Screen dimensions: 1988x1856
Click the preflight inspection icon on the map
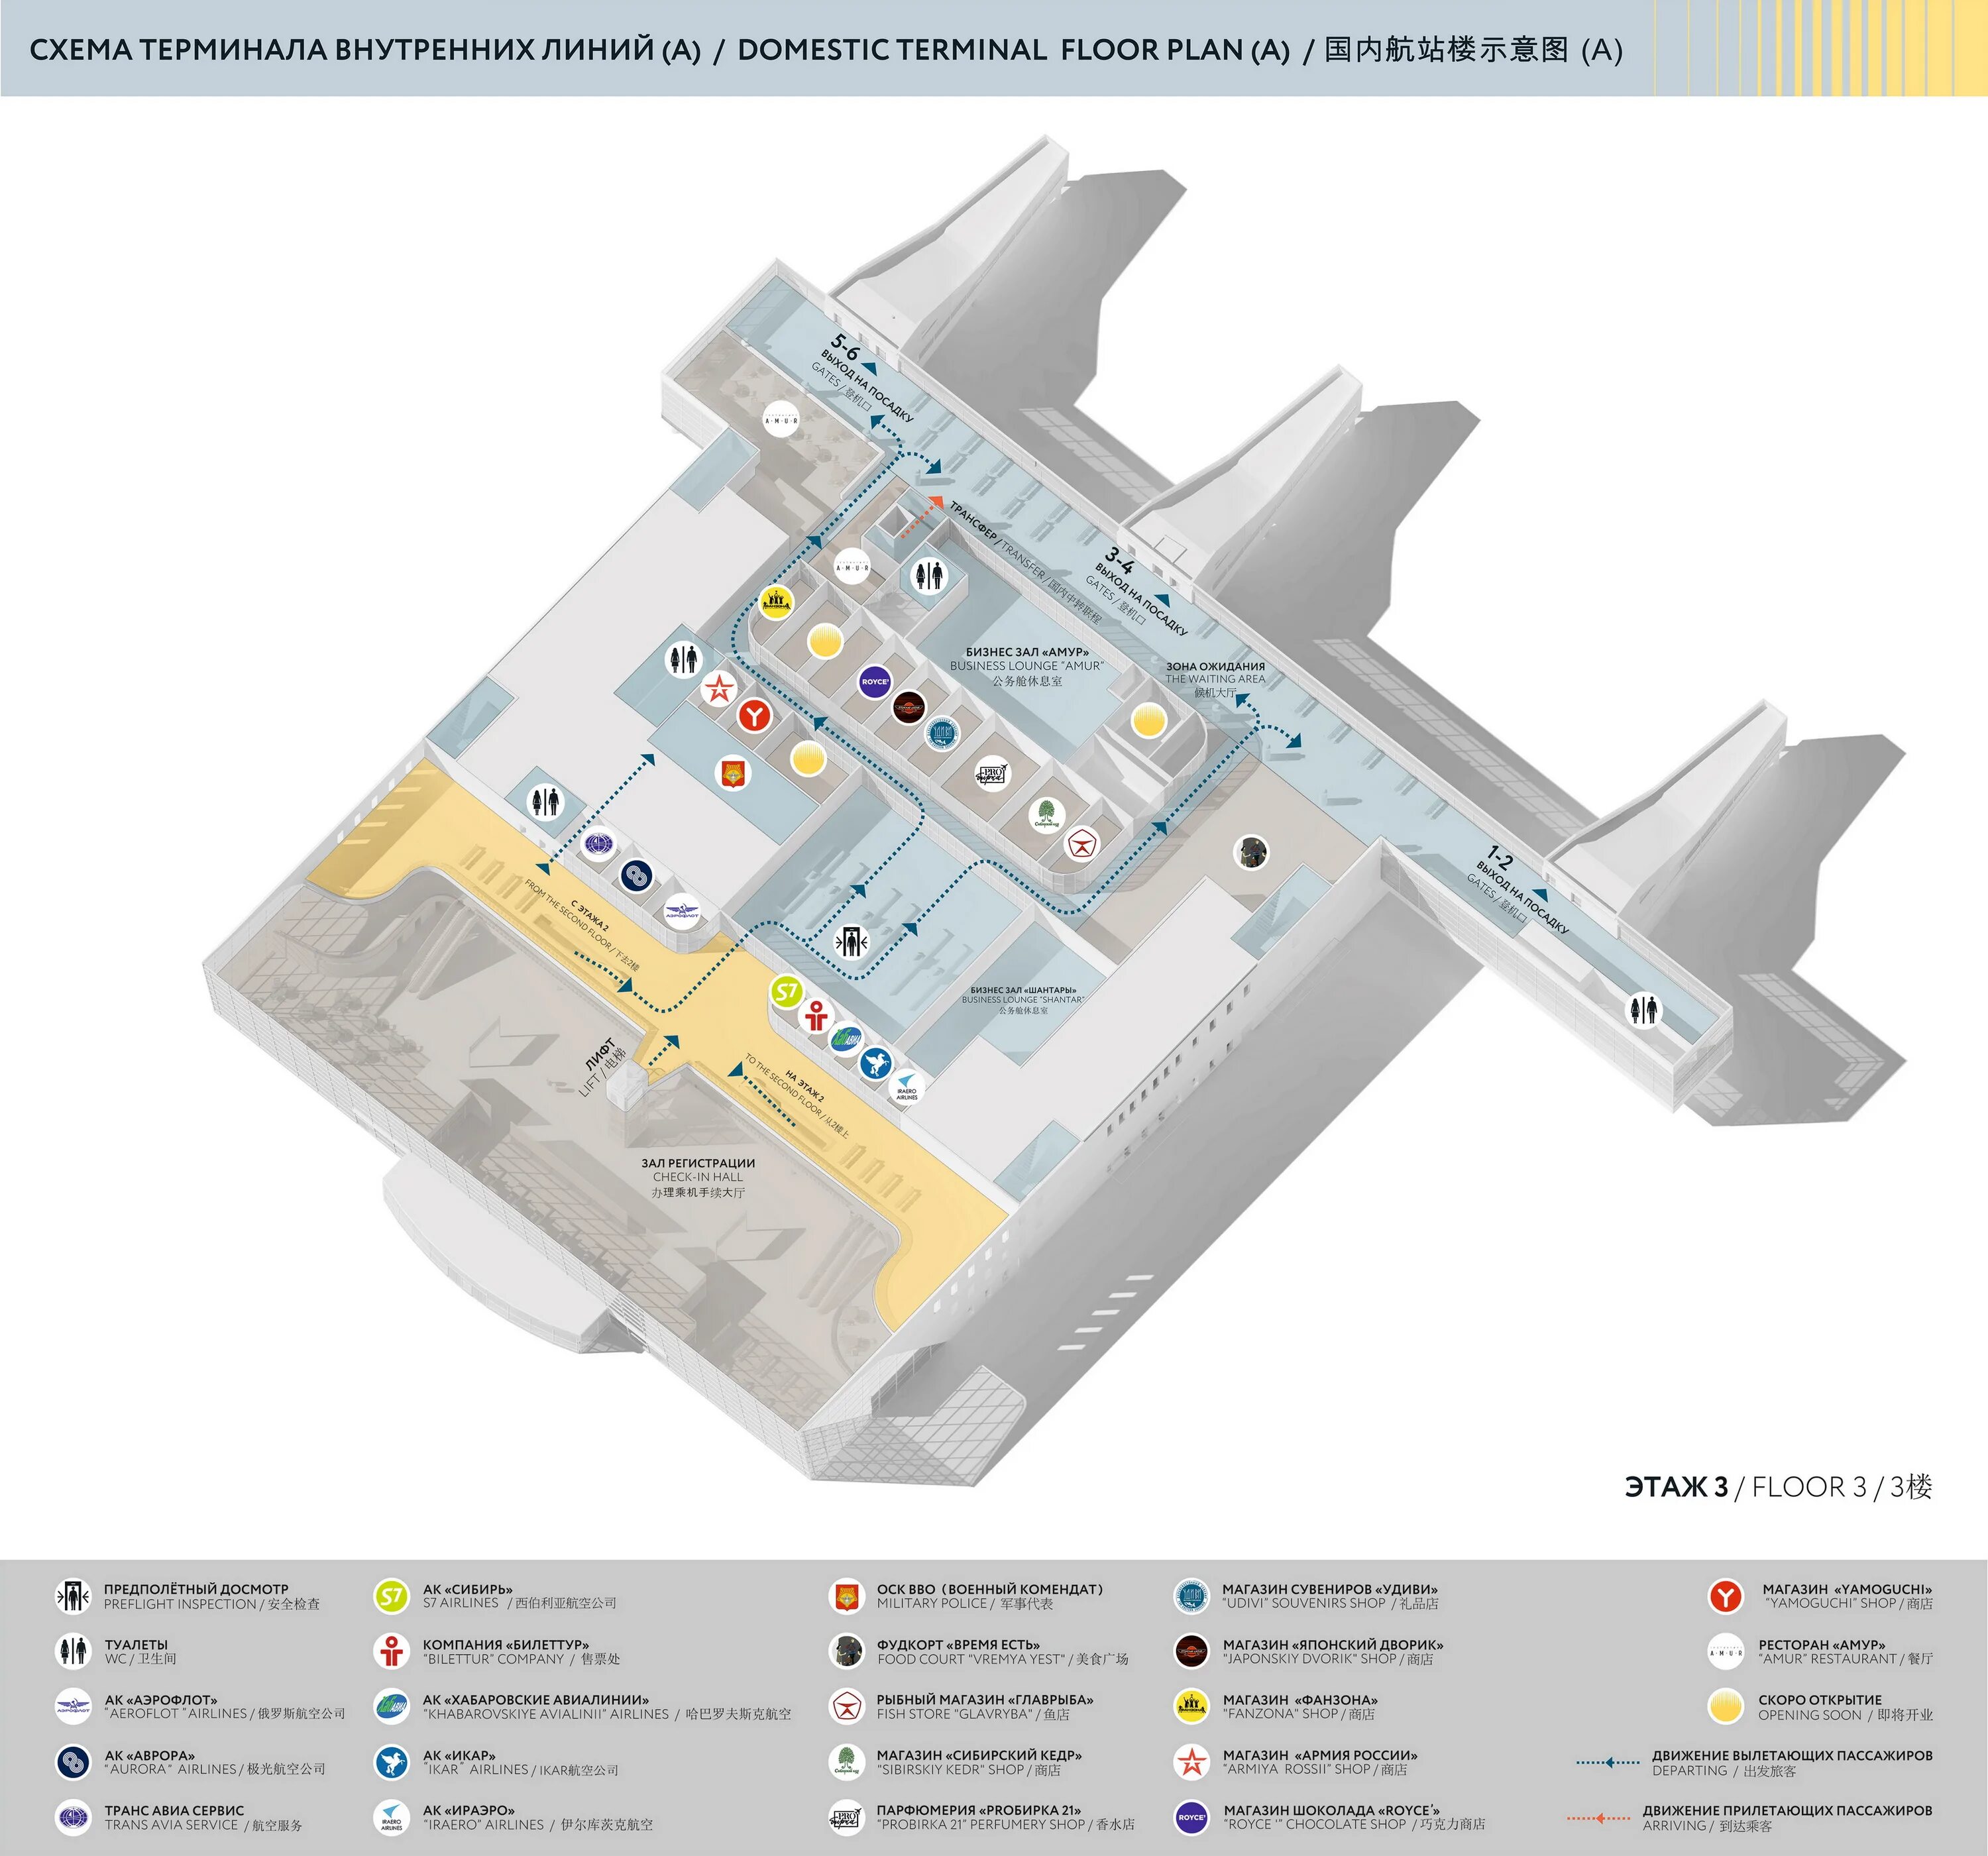tap(852, 941)
